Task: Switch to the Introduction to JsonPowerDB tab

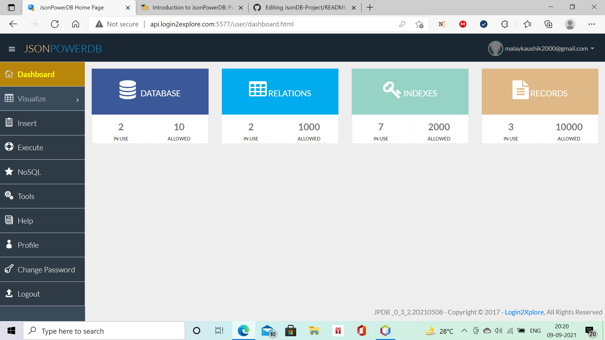Action: click(x=189, y=7)
